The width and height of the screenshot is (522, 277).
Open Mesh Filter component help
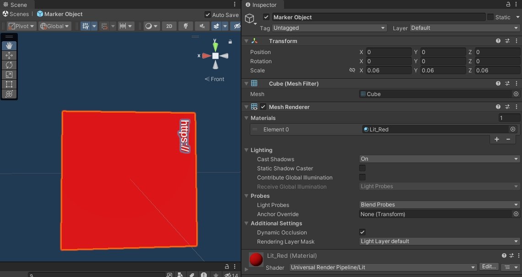click(x=498, y=84)
